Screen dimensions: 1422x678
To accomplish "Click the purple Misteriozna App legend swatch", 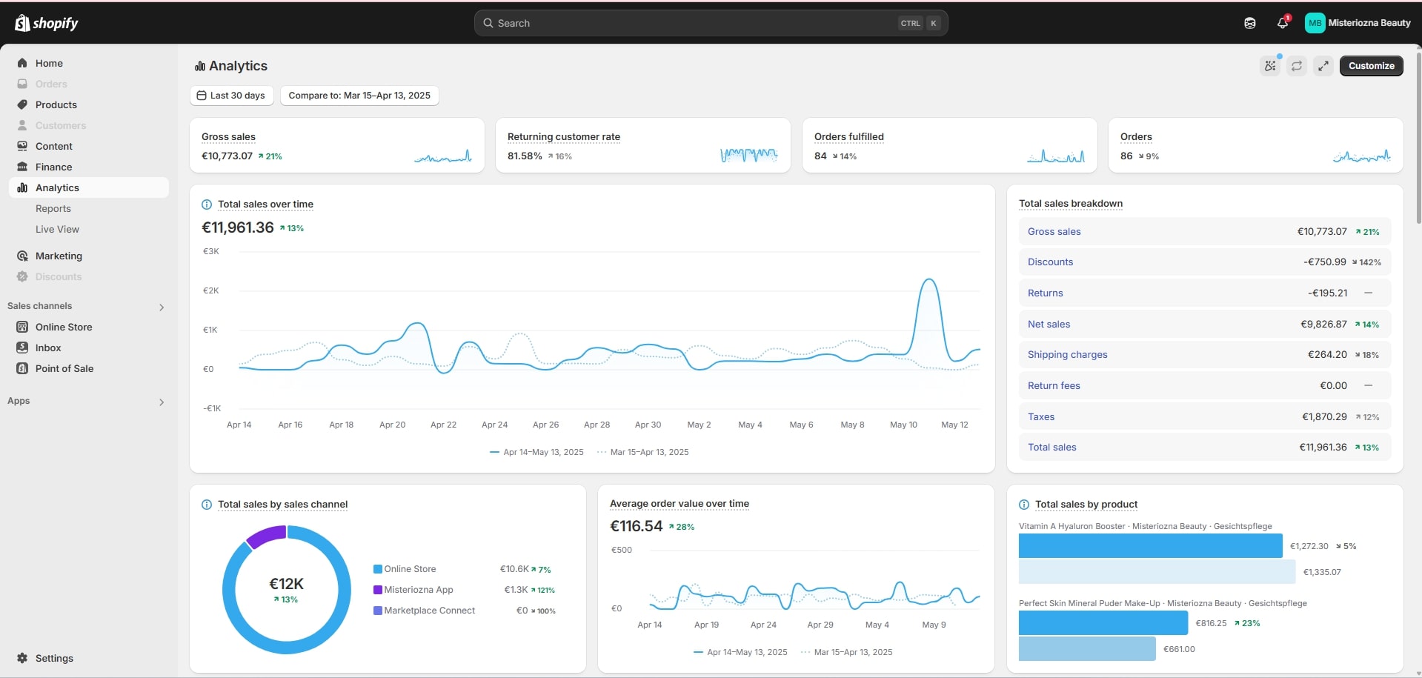I will 378,590.
